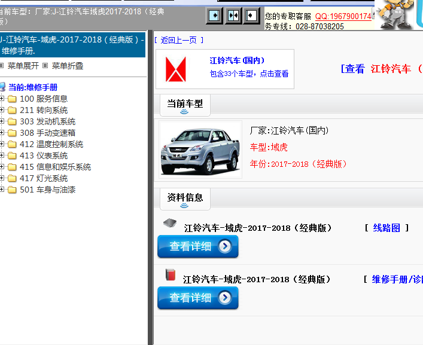Click the 查看 江铃汽车 red heading link
The width and height of the screenshot is (423, 345).
(x=382, y=69)
